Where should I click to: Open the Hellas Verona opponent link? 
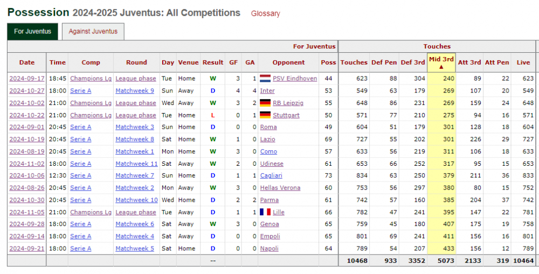280,188
